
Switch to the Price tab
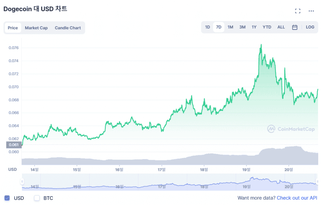(x=13, y=28)
